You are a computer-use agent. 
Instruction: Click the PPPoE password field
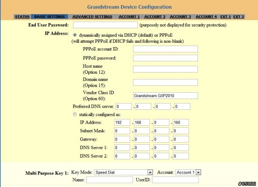(x=165, y=58)
